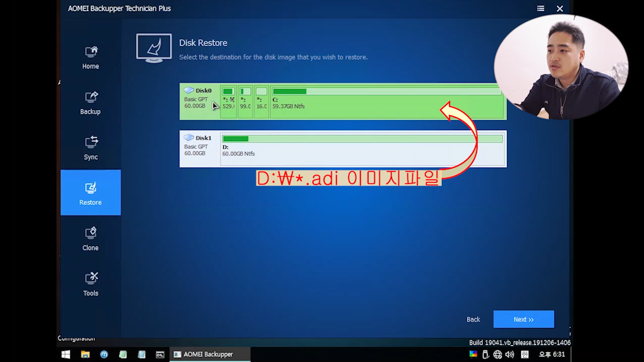
Task: Select Disk0 as restore destination
Action: point(343,101)
